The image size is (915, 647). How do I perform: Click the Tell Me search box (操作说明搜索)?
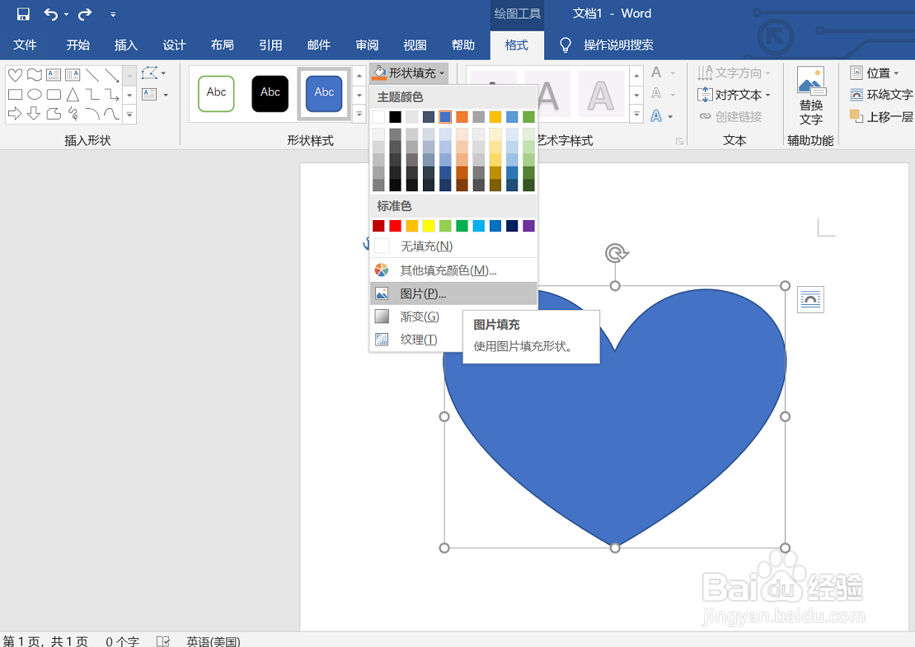(x=618, y=45)
